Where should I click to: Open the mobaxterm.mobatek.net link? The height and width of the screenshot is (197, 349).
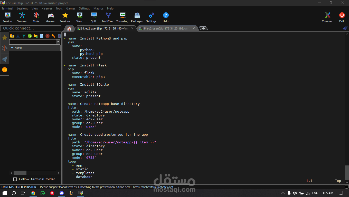(x=153, y=187)
